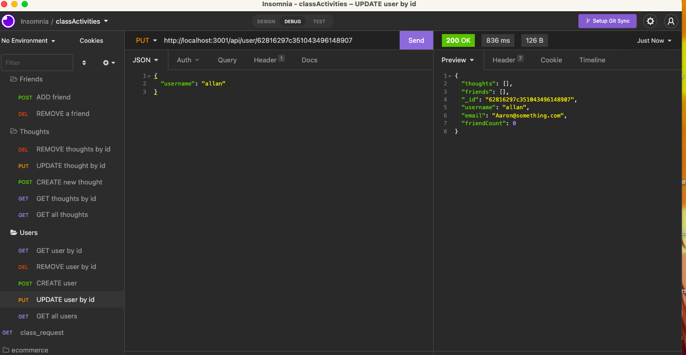
Task: Collapse the Users folder
Action: click(14, 232)
